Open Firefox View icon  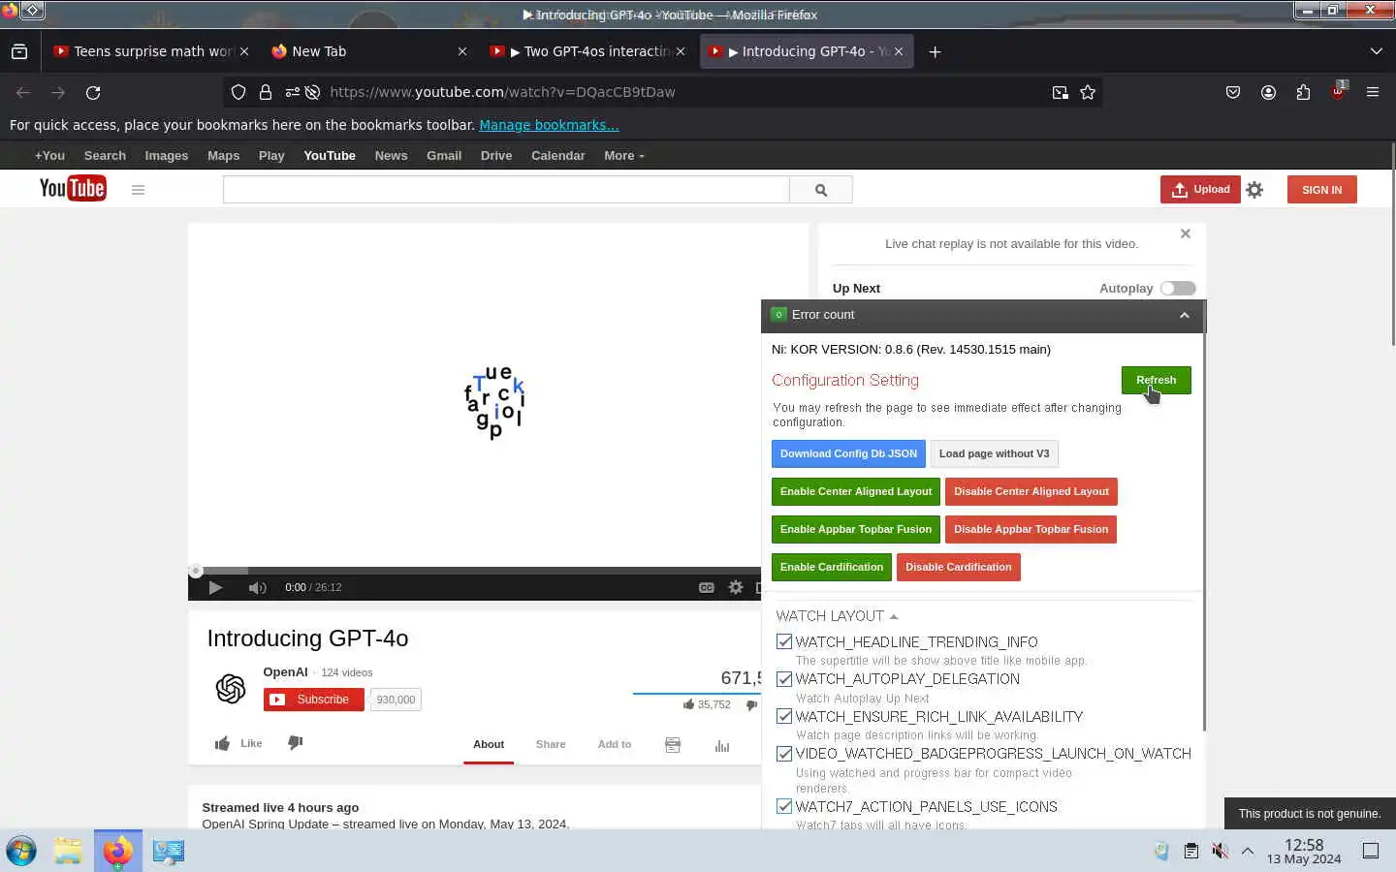(19, 51)
